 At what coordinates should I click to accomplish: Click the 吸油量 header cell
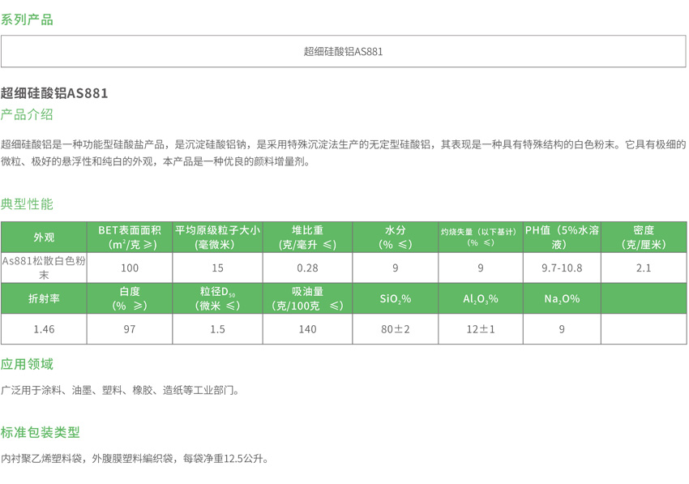pyautogui.click(x=307, y=298)
